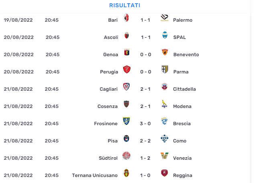Click the Palermo team logo
256x183 pixels.
(x=165, y=18)
